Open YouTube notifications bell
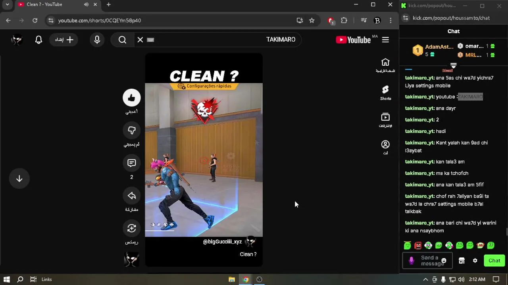The image size is (508, 285). coord(38,40)
